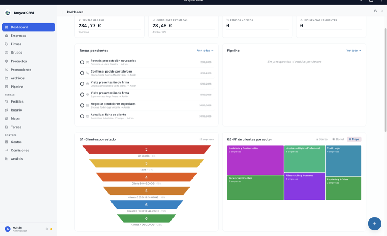Click the people icon beside Grupos
The width and height of the screenshot is (387, 236).
6,53
